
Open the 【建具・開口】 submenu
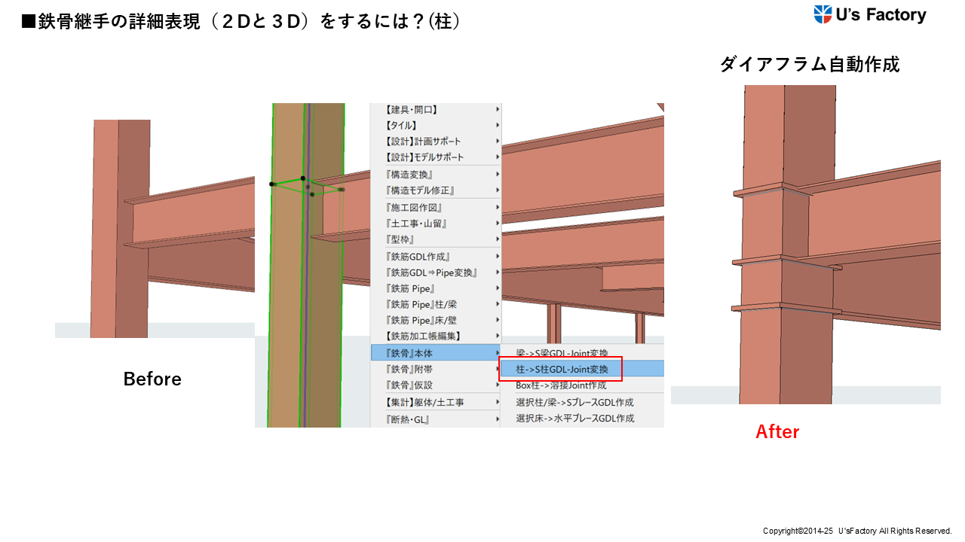412,110
